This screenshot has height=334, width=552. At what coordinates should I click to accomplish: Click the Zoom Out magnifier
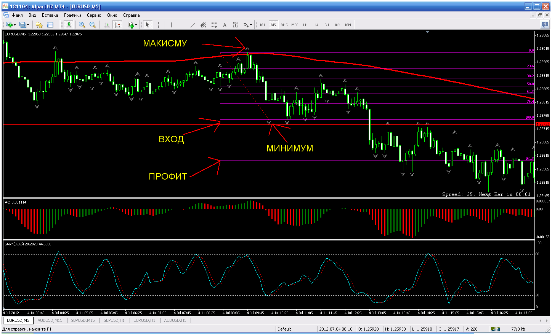point(92,25)
